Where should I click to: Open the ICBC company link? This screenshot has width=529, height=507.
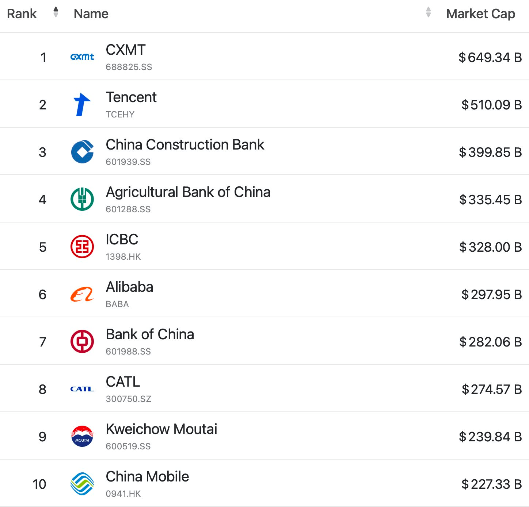(x=122, y=239)
